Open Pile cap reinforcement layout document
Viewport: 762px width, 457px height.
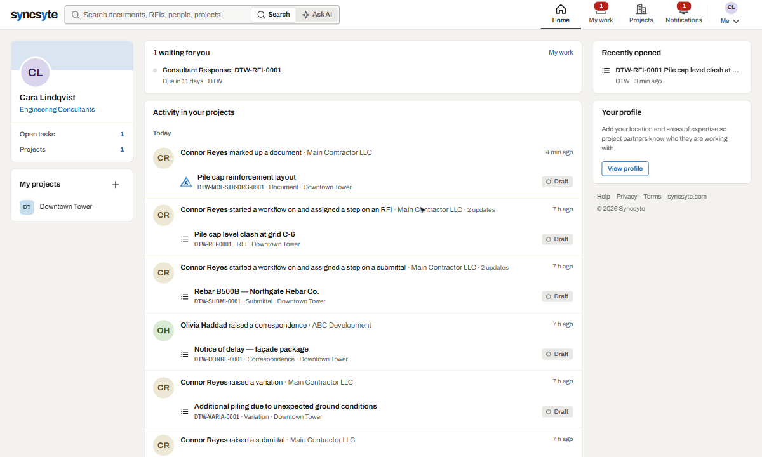pyautogui.click(x=246, y=177)
